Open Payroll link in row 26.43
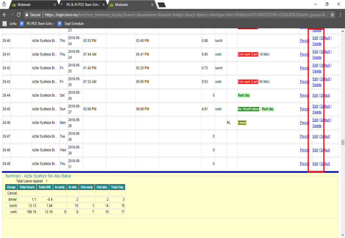345x238 pixels. (x=305, y=82)
